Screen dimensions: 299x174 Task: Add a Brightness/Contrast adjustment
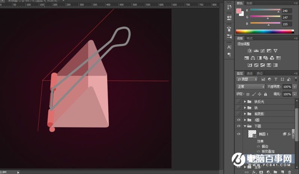[x=249, y=51]
